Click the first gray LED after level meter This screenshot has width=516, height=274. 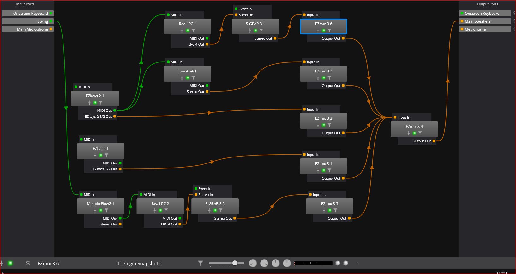point(338,263)
